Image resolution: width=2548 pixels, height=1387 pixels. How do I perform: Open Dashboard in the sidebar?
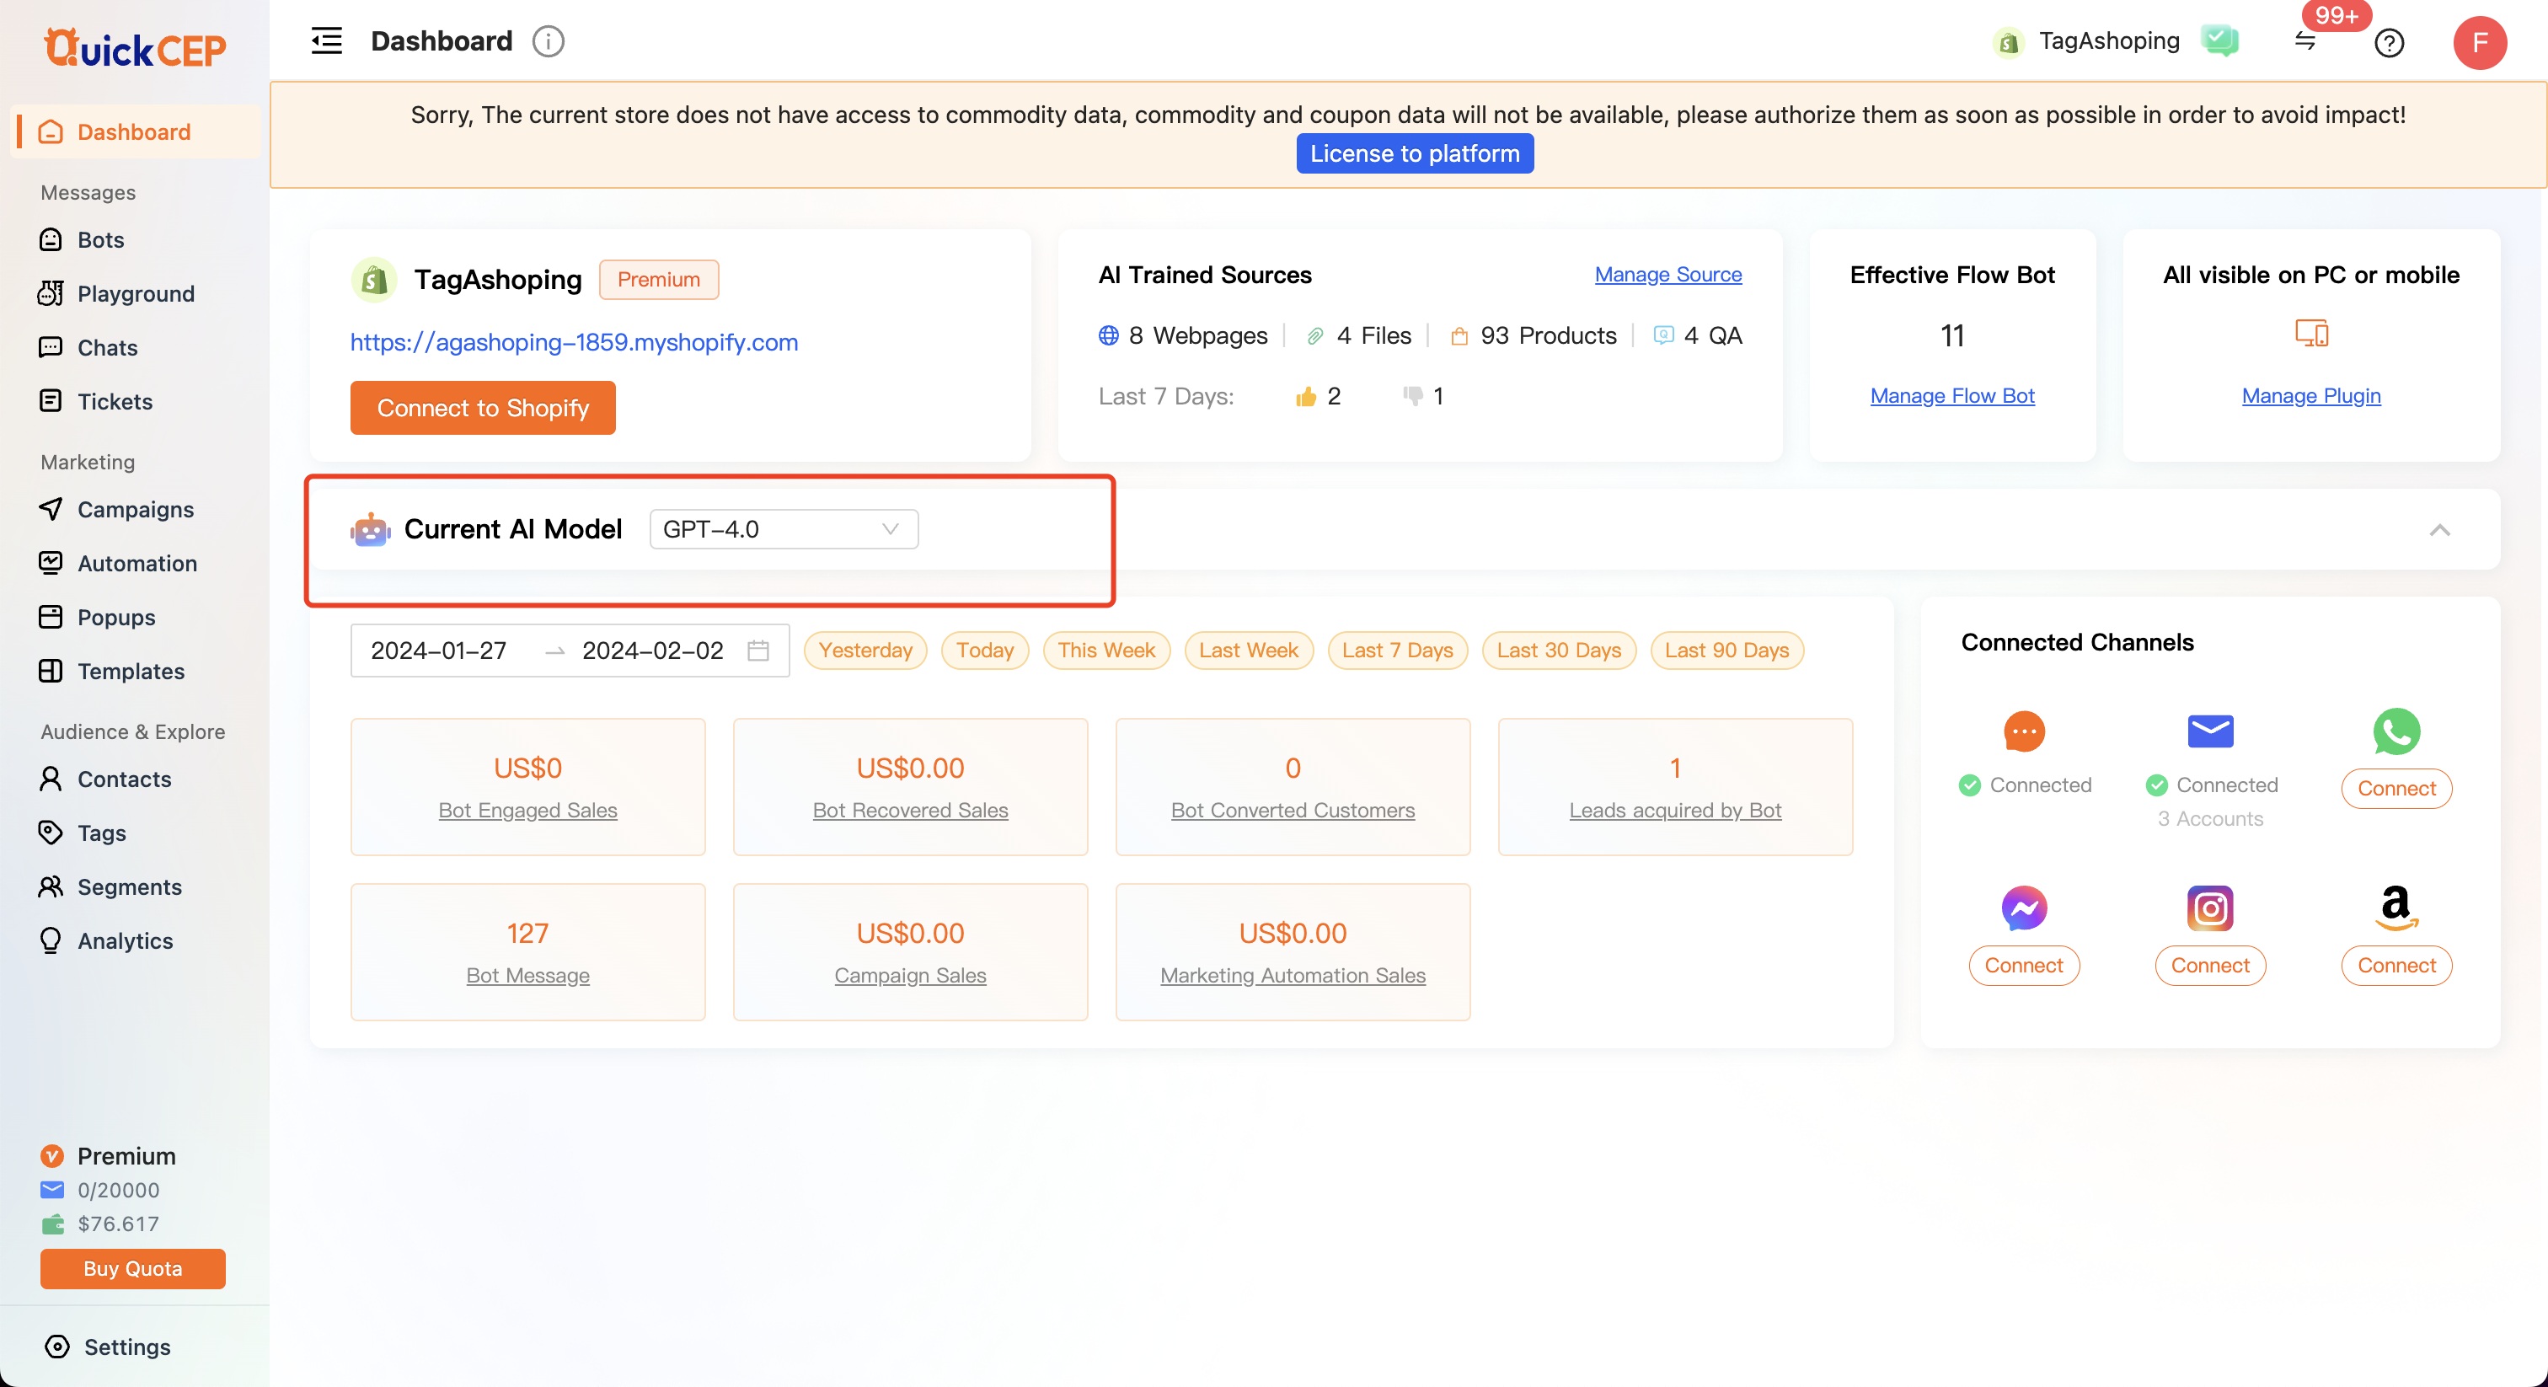[x=135, y=131]
